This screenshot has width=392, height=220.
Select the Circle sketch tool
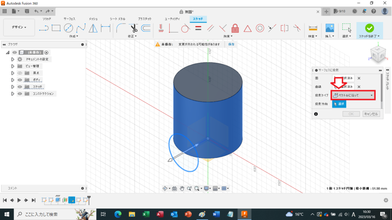click(x=68, y=28)
